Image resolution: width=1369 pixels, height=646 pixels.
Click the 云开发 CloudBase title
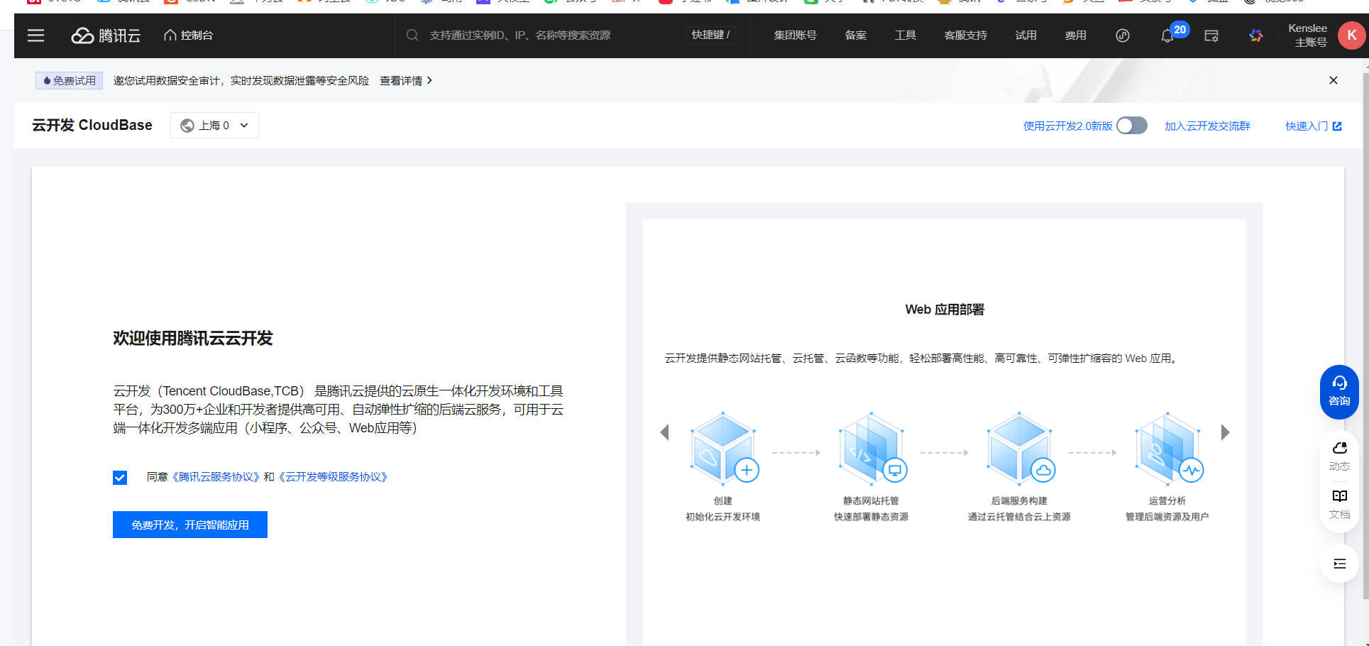(92, 125)
